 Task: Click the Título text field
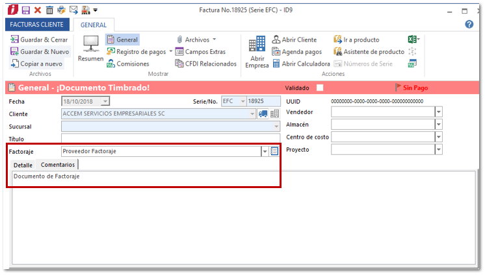click(x=170, y=138)
